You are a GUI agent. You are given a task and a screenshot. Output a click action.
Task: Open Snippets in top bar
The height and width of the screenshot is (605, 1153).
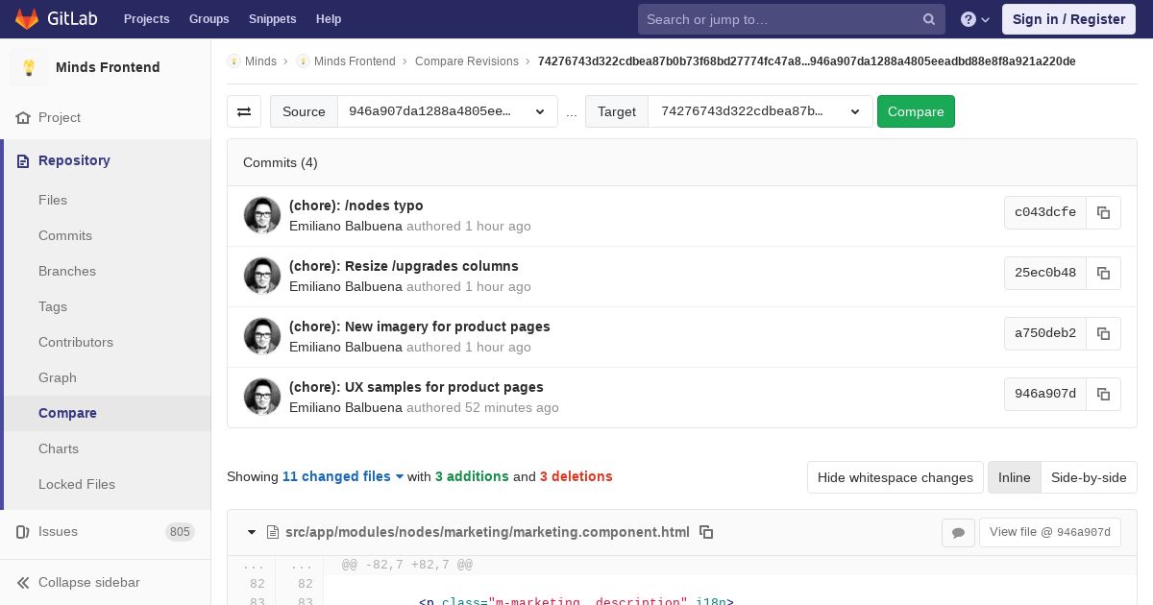click(273, 19)
